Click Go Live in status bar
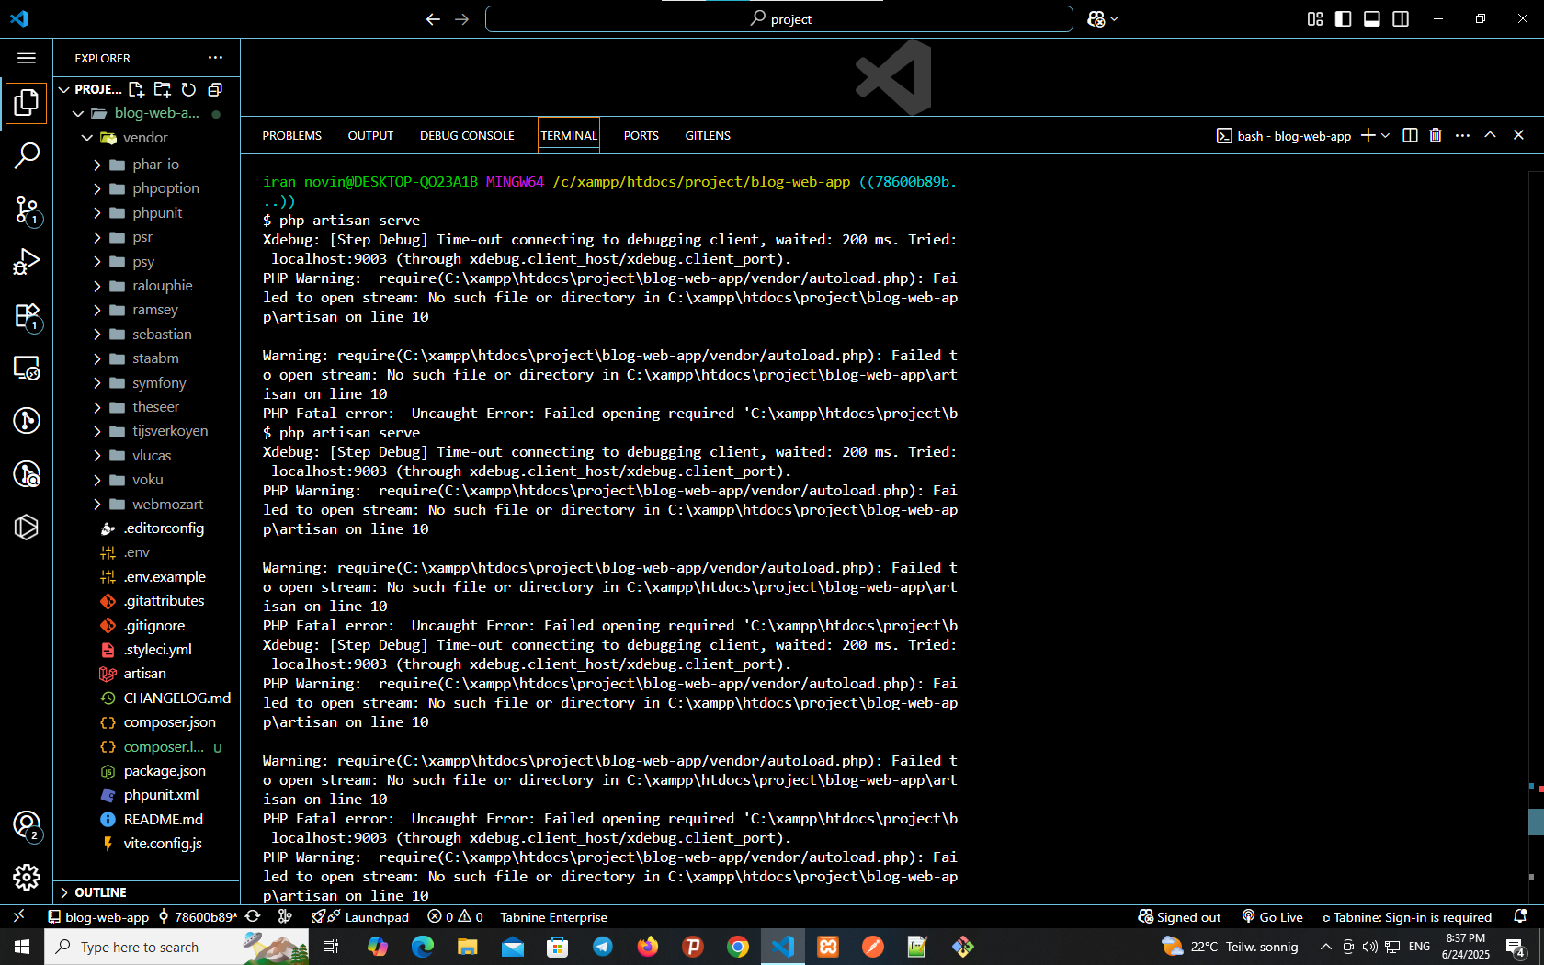Viewport: 1544px width, 965px height. (1273, 917)
